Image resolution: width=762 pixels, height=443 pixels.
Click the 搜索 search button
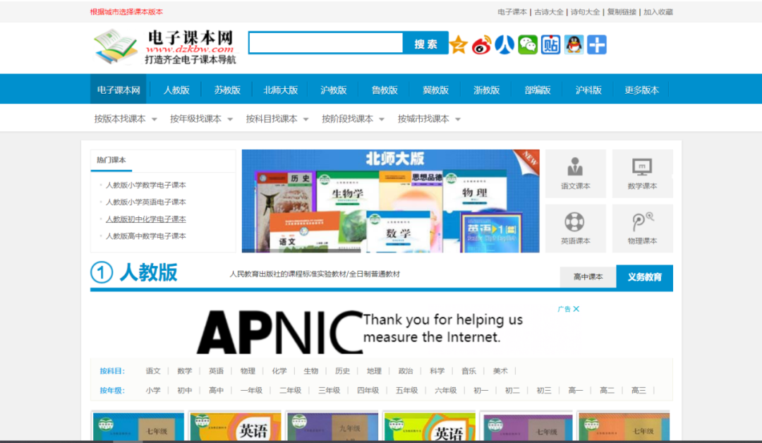(x=426, y=43)
